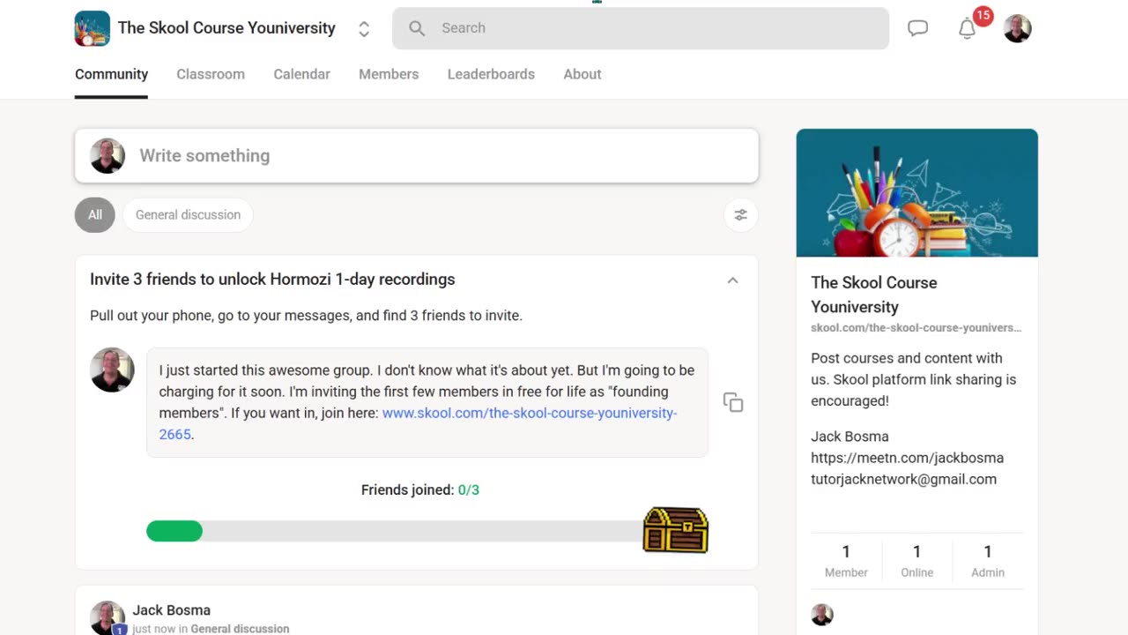Viewport: 1128px width, 635px height.
Task: Open the skool.com invite link
Action: click(419, 423)
